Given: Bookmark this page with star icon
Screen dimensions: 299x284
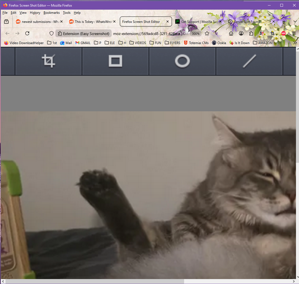Looking at the screenshot, I should 207,33.
